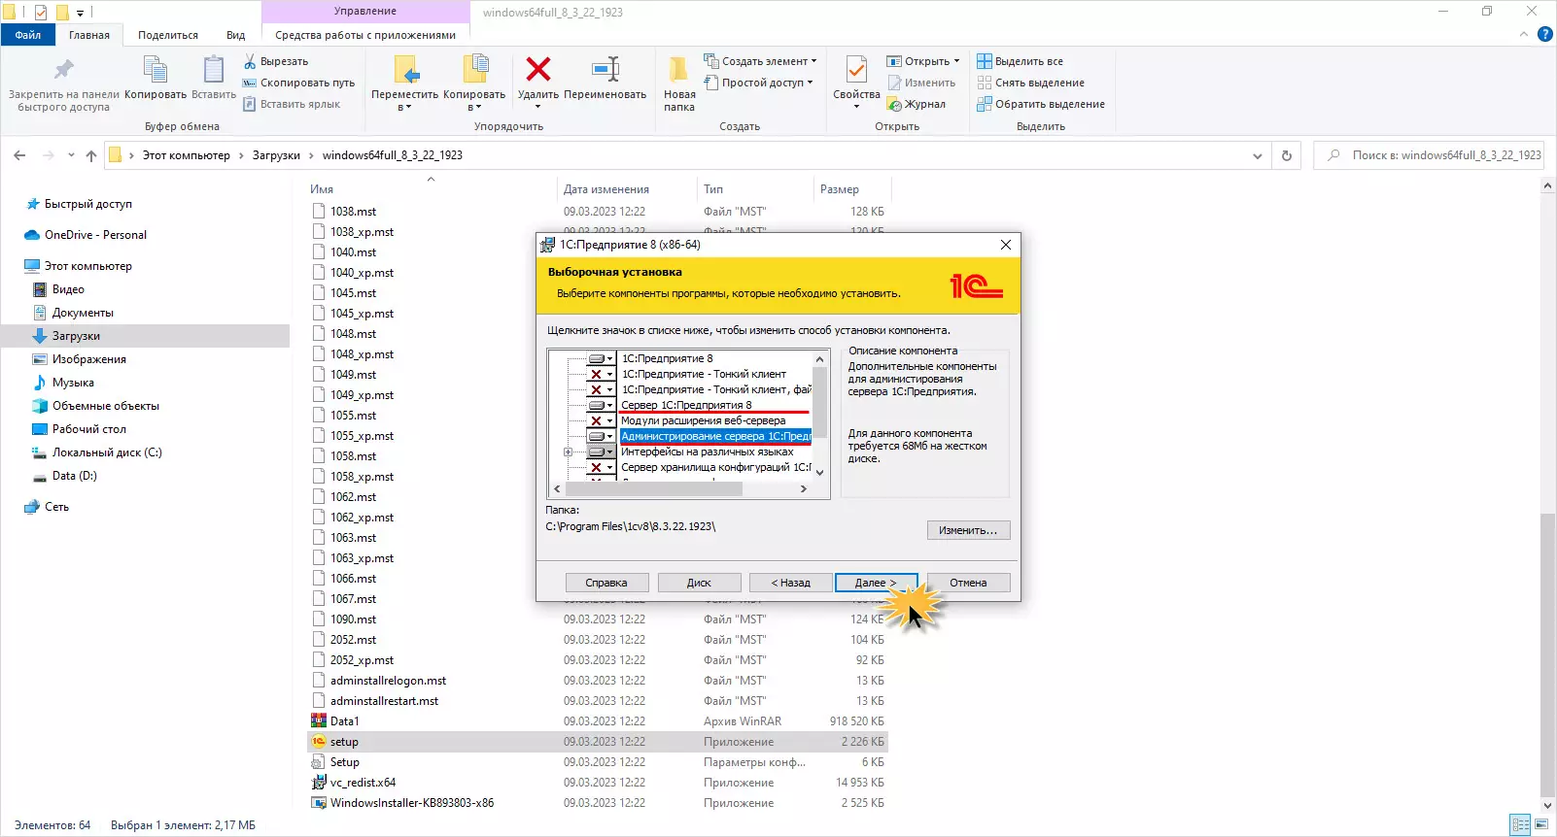Open install options for 1С:Предприятие 8 component
Screen dimensions: 1557x837
[x=602, y=358]
